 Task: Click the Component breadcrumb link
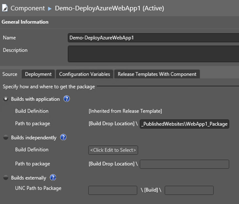click(27, 8)
